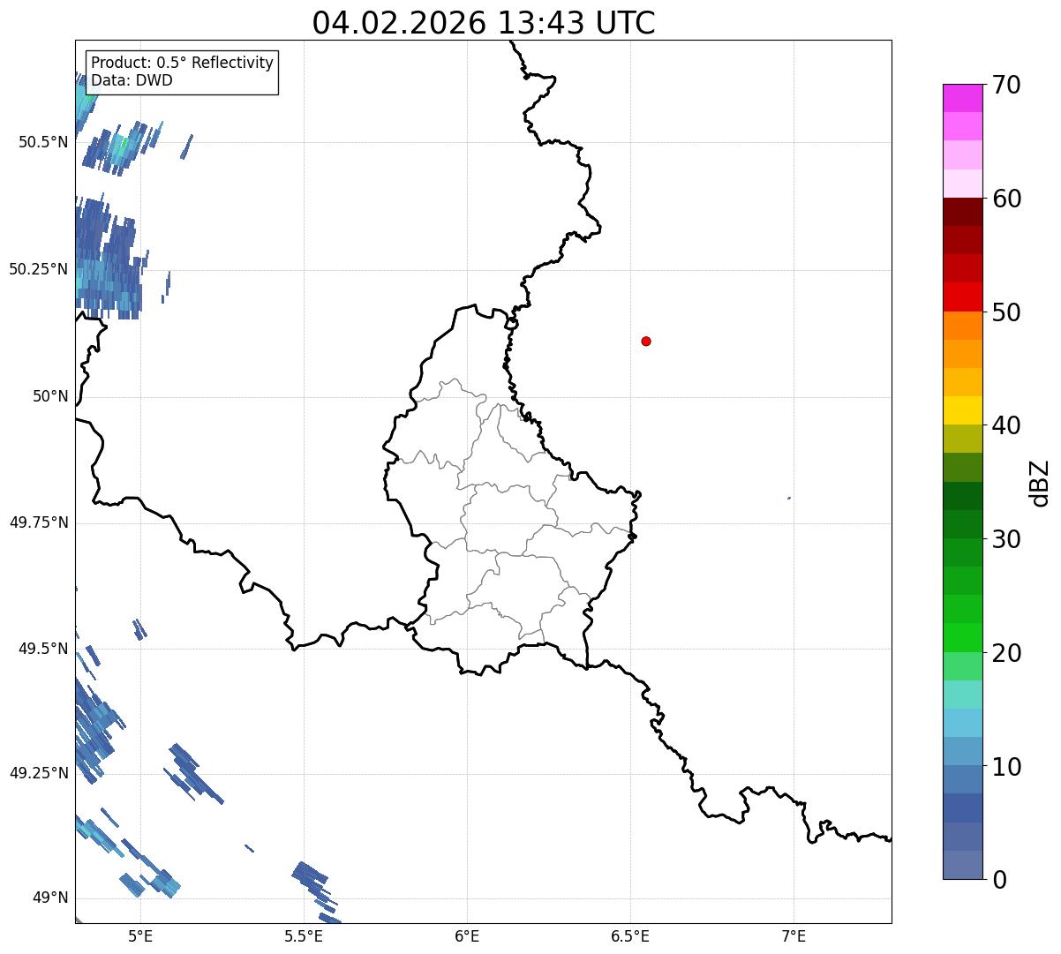Pick the pale pink swatch just above 60 dBZ
Screen dimensions: 1061x954
tap(962, 184)
